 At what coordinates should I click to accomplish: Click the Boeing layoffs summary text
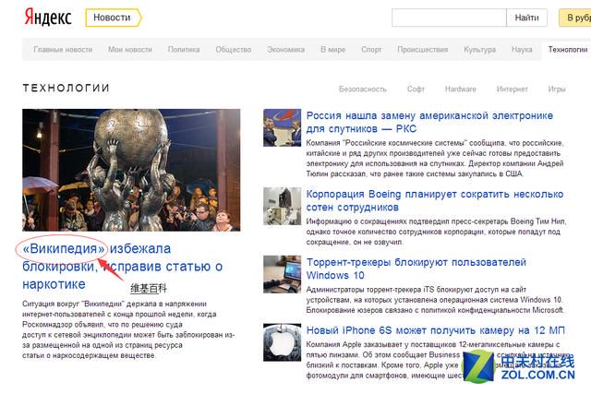[x=436, y=232]
